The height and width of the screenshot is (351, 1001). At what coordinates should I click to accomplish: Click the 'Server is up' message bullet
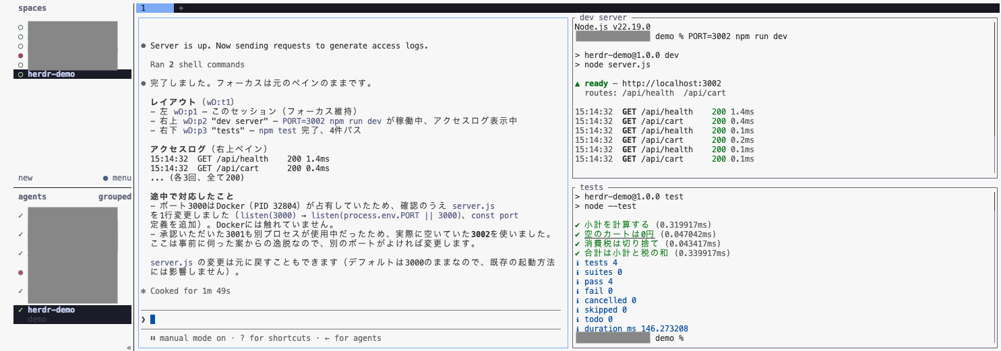click(144, 46)
